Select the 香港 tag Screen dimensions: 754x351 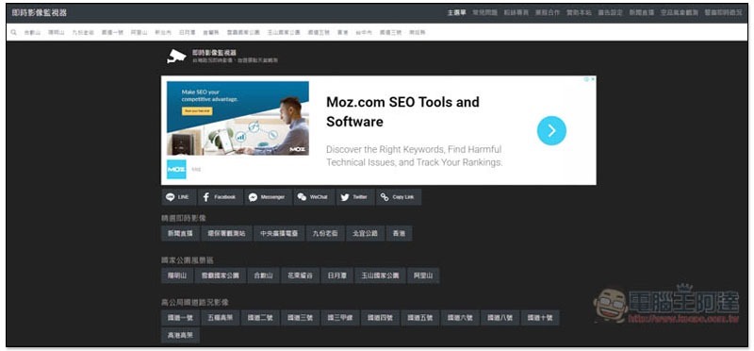[x=399, y=233]
